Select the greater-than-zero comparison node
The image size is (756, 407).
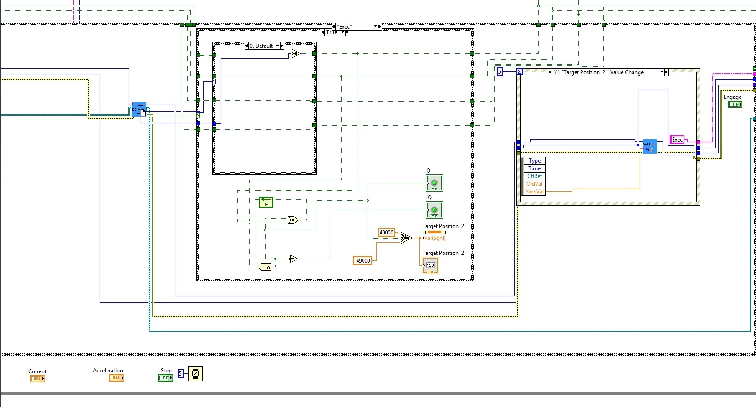click(x=296, y=54)
